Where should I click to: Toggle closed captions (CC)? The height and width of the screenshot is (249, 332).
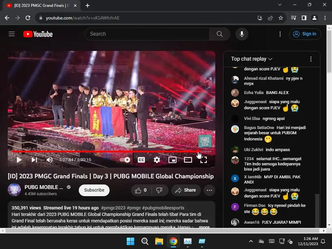[141, 160]
